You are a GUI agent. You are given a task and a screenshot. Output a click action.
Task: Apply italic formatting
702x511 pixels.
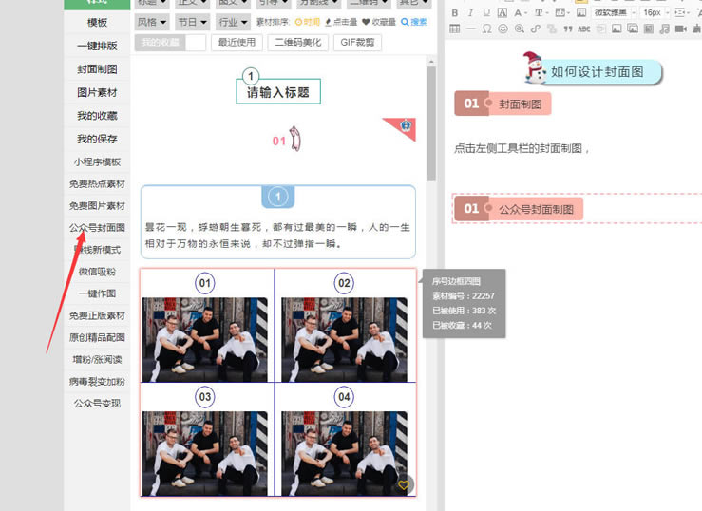[470, 13]
